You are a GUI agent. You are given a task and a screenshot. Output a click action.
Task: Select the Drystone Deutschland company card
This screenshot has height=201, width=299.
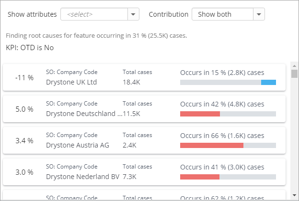click(144, 109)
